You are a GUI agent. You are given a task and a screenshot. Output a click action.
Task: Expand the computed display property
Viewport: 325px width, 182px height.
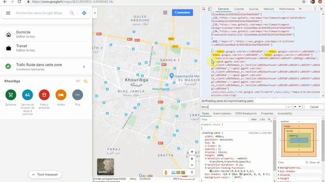click(279, 175)
